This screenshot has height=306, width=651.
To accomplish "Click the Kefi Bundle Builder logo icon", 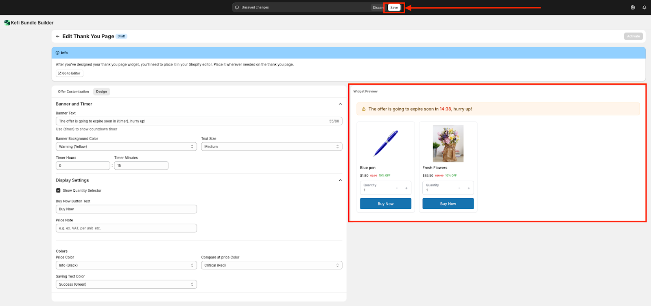I will point(7,23).
